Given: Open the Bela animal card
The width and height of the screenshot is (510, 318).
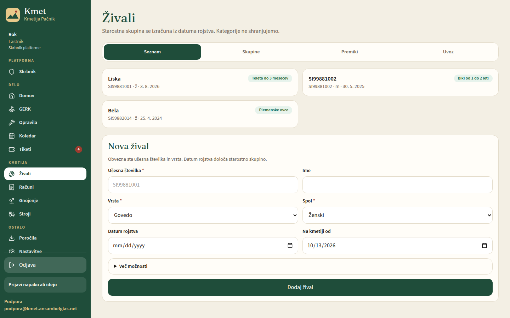Looking at the screenshot, I should coord(200,114).
